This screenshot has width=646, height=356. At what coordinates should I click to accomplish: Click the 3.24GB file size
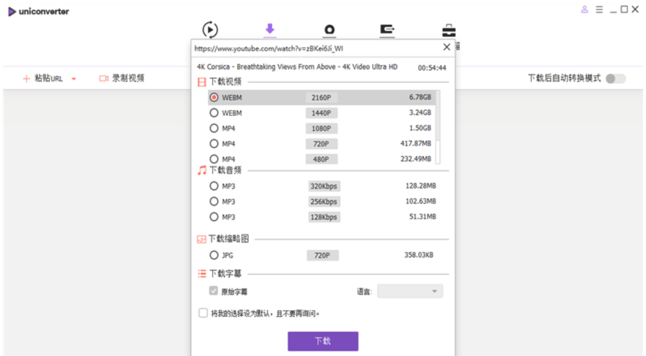click(x=420, y=113)
